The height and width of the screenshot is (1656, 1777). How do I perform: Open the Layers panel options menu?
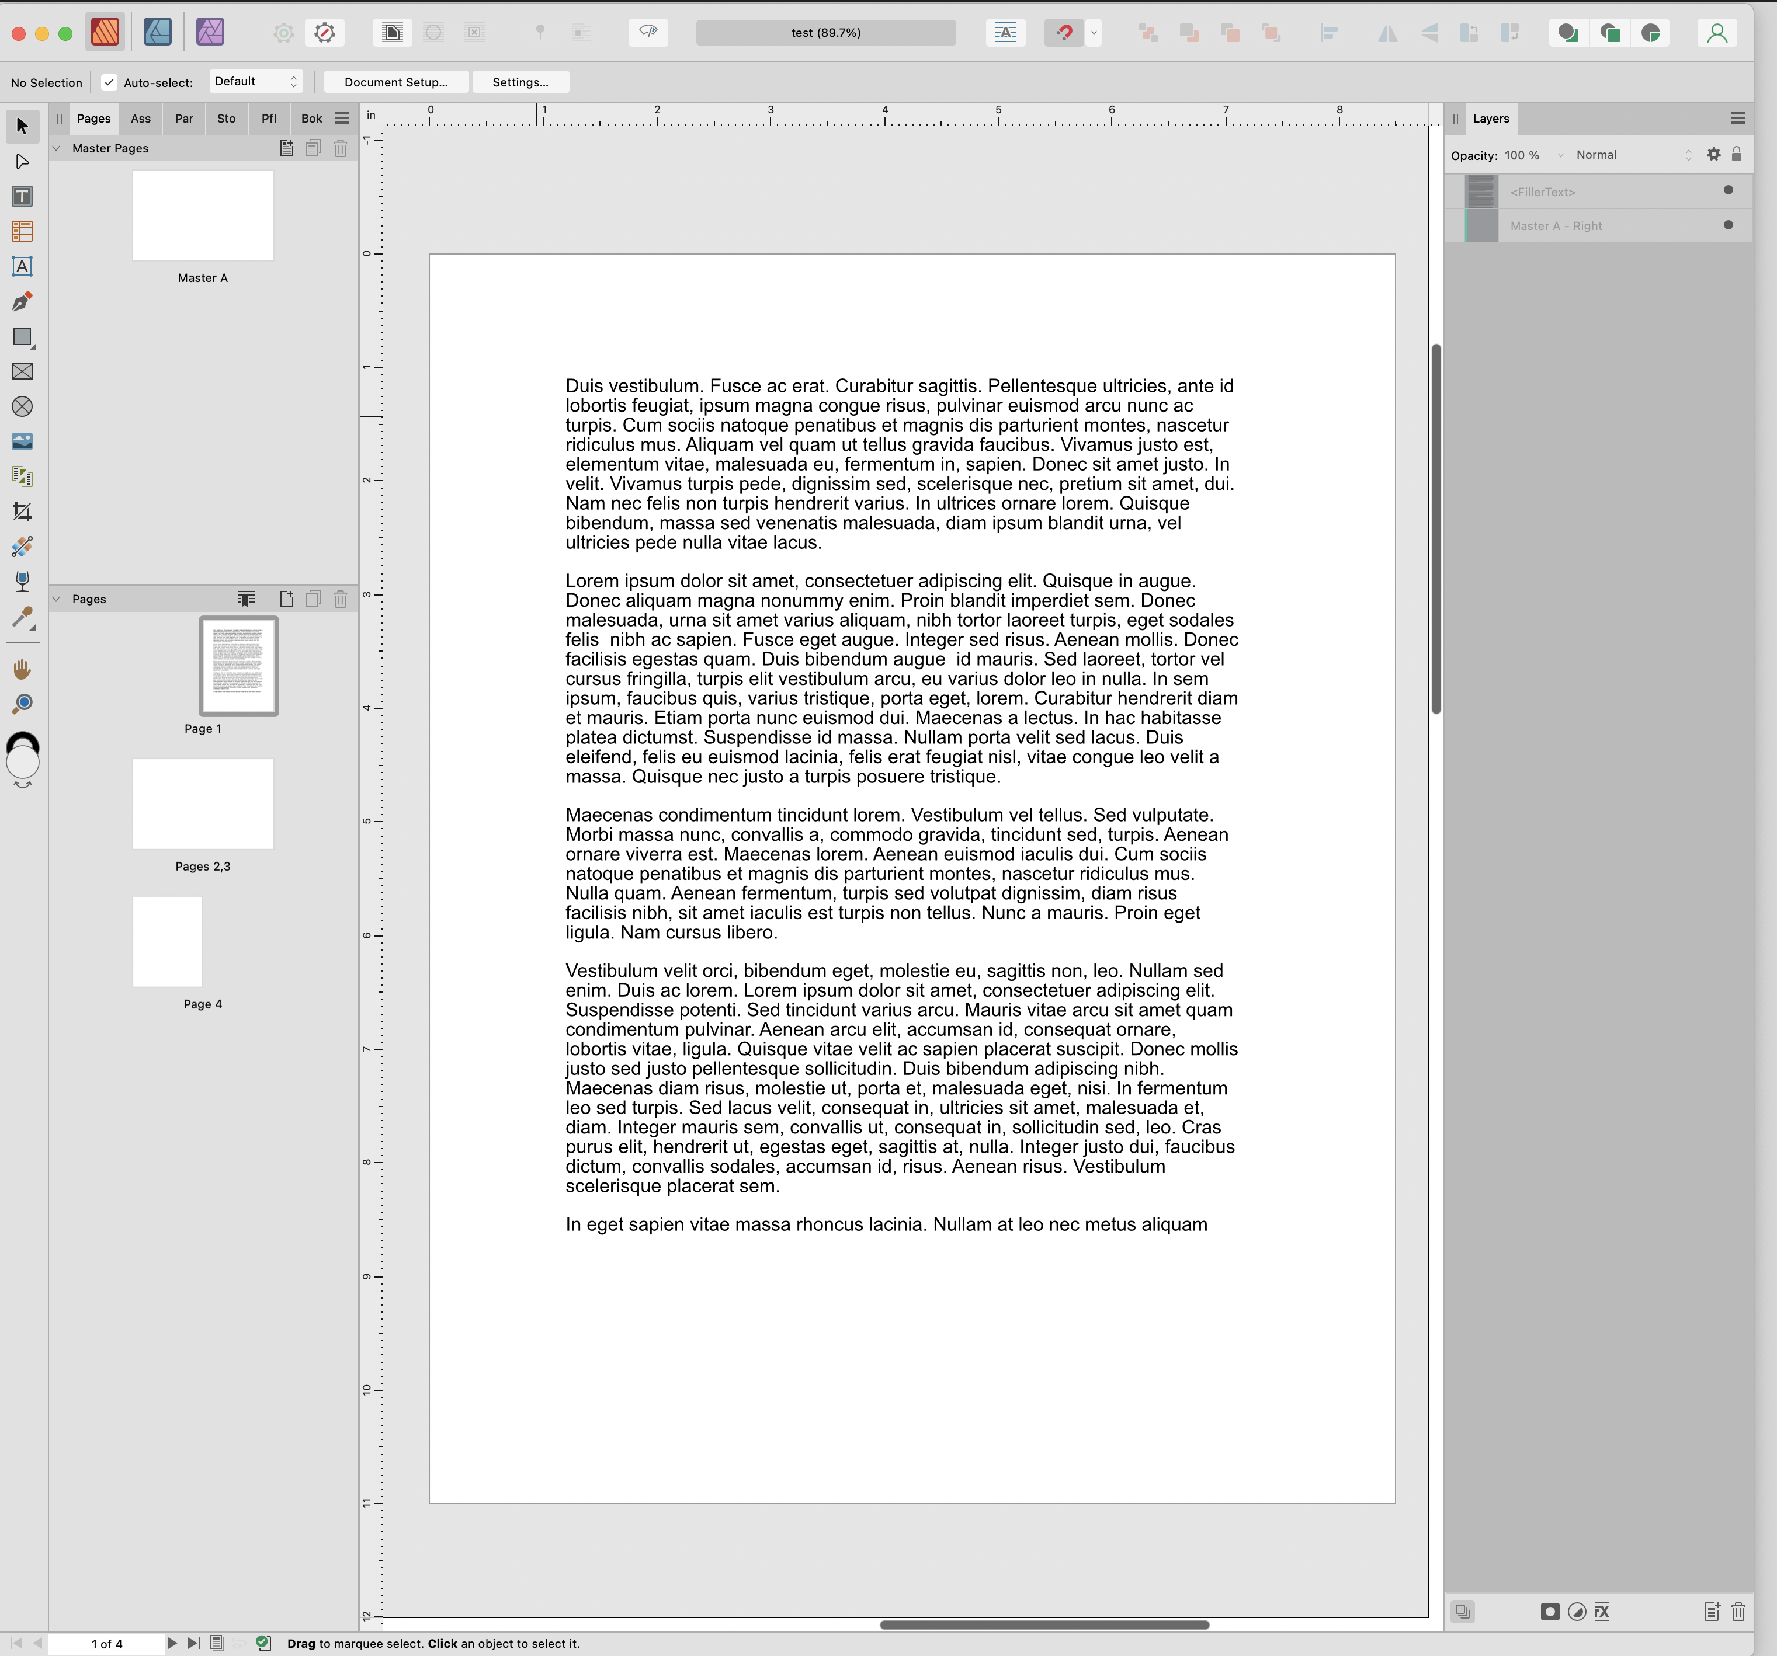tap(1738, 118)
